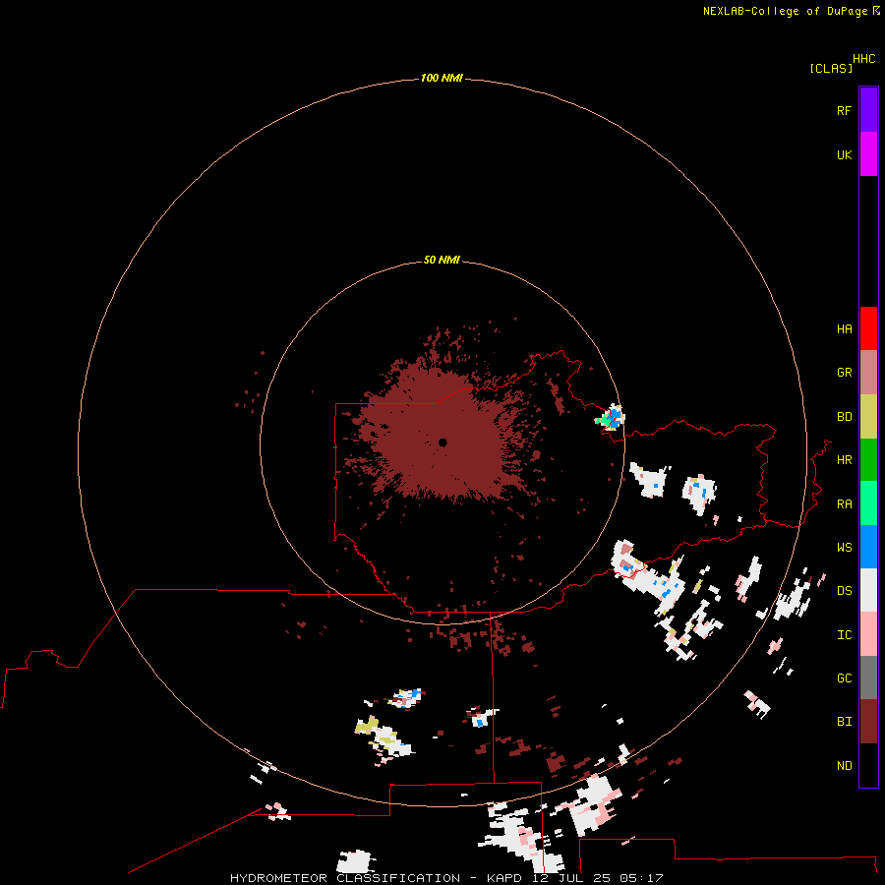Click the HR legend label
The width and height of the screenshot is (885, 885).
point(844,460)
